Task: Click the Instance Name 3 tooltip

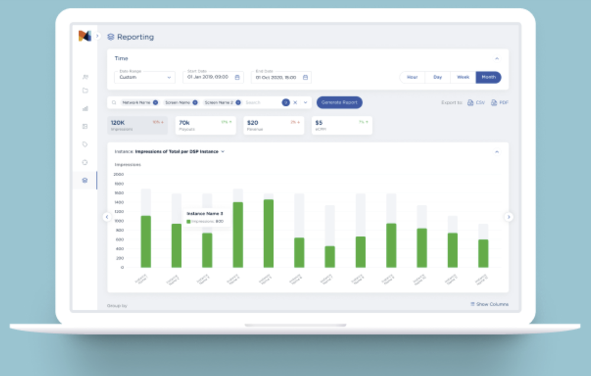Action: tap(206, 217)
